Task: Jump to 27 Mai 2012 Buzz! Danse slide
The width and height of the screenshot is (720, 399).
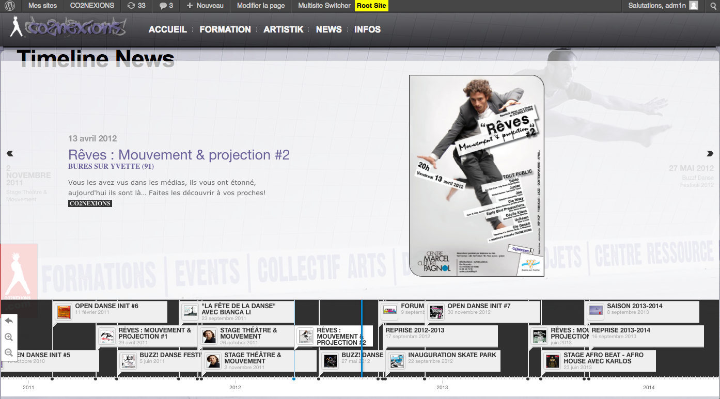Action: 691,176
